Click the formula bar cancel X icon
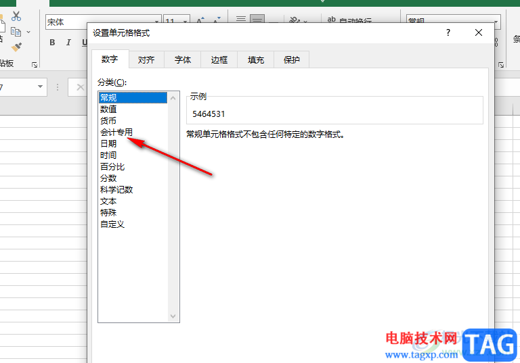The height and width of the screenshot is (363, 520). coord(81,87)
